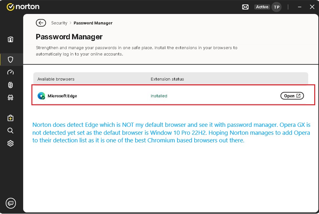This screenshot has height=214, width=319.
Task: Click the Available browsers column header
Action: click(x=56, y=79)
